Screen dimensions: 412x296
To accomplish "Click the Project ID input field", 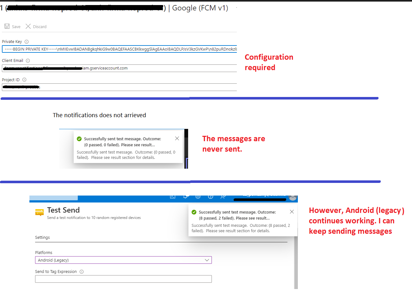I will [x=120, y=87].
